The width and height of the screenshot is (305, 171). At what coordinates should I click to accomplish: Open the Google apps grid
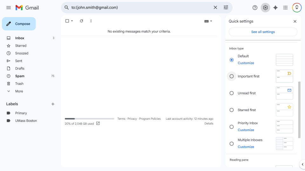tap(286, 8)
